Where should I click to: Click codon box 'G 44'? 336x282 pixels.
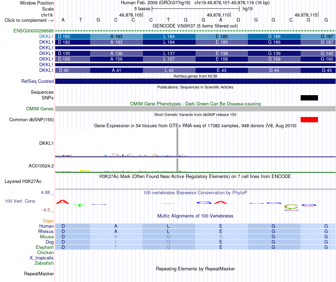point(274,70)
